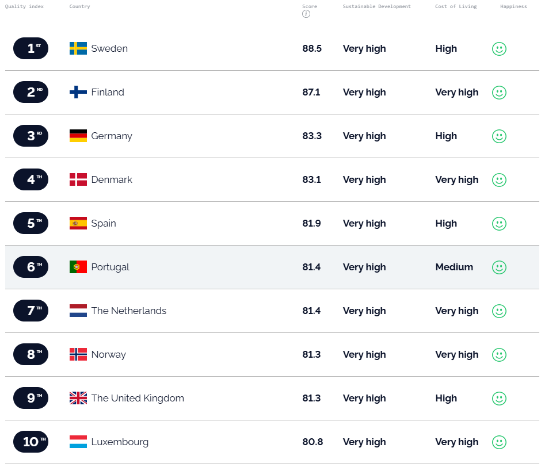Click Germany's flag icon
The height and width of the screenshot is (467, 541).
[x=78, y=136]
